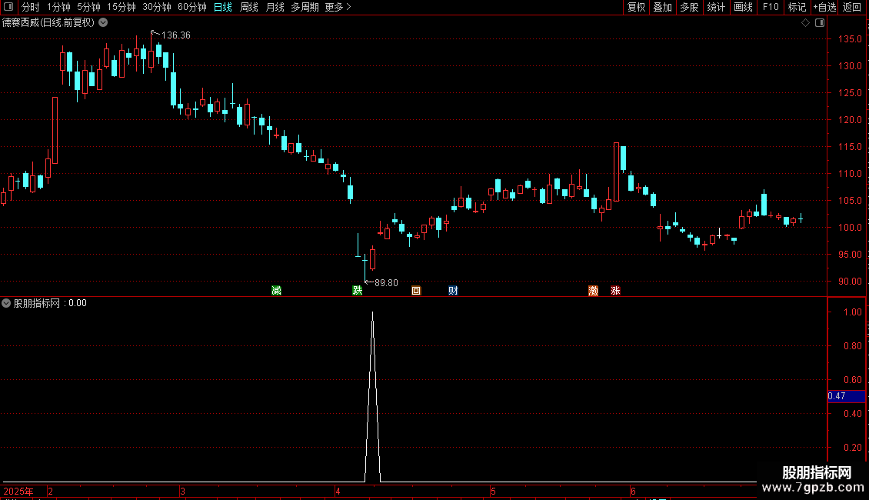This screenshot has width=869, height=500.
Task: Select the 15分钟 period tab
Action: tap(121, 7)
